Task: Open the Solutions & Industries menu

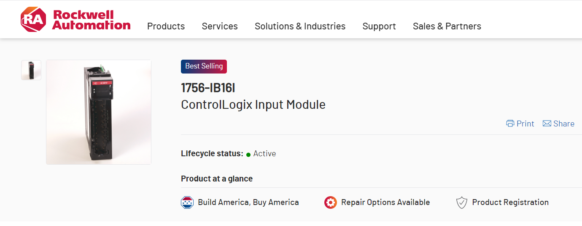Action: [x=300, y=26]
